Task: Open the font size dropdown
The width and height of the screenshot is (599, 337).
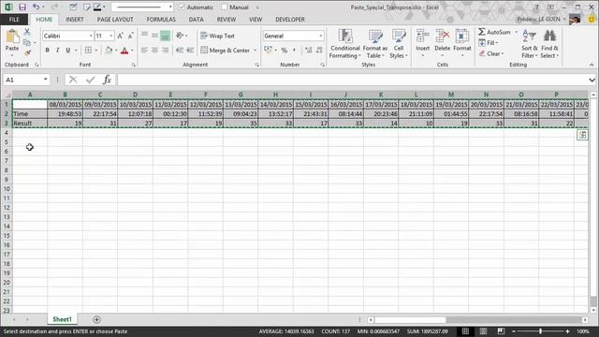Action: coord(111,36)
